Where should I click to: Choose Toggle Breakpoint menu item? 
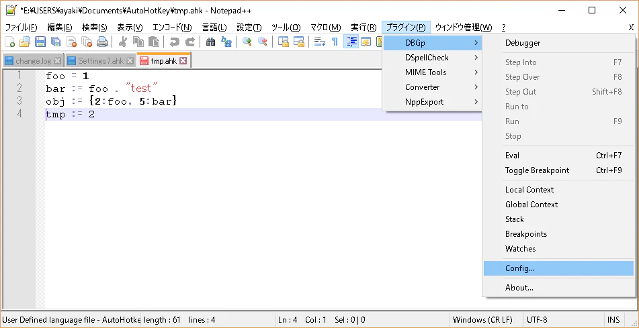point(559,170)
